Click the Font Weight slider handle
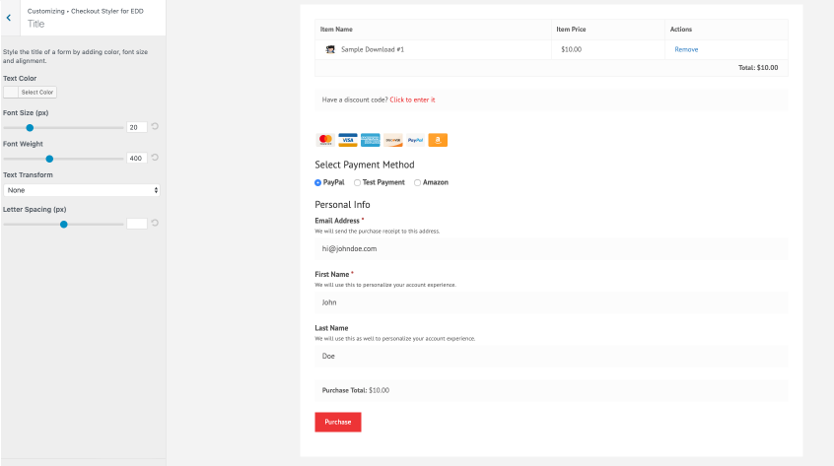This screenshot has width=834, height=466. tap(49, 159)
